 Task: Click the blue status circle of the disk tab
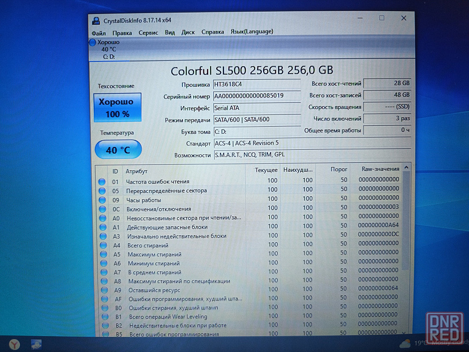click(92, 43)
